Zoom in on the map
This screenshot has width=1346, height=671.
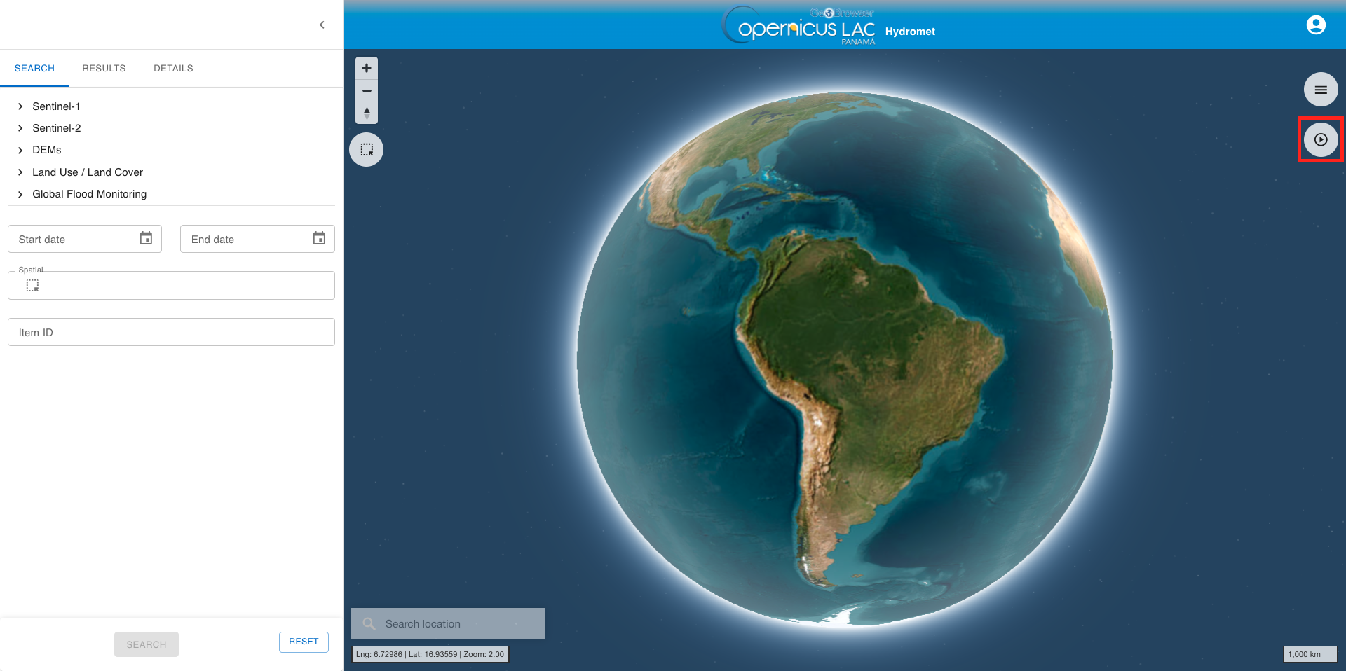pos(366,69)
